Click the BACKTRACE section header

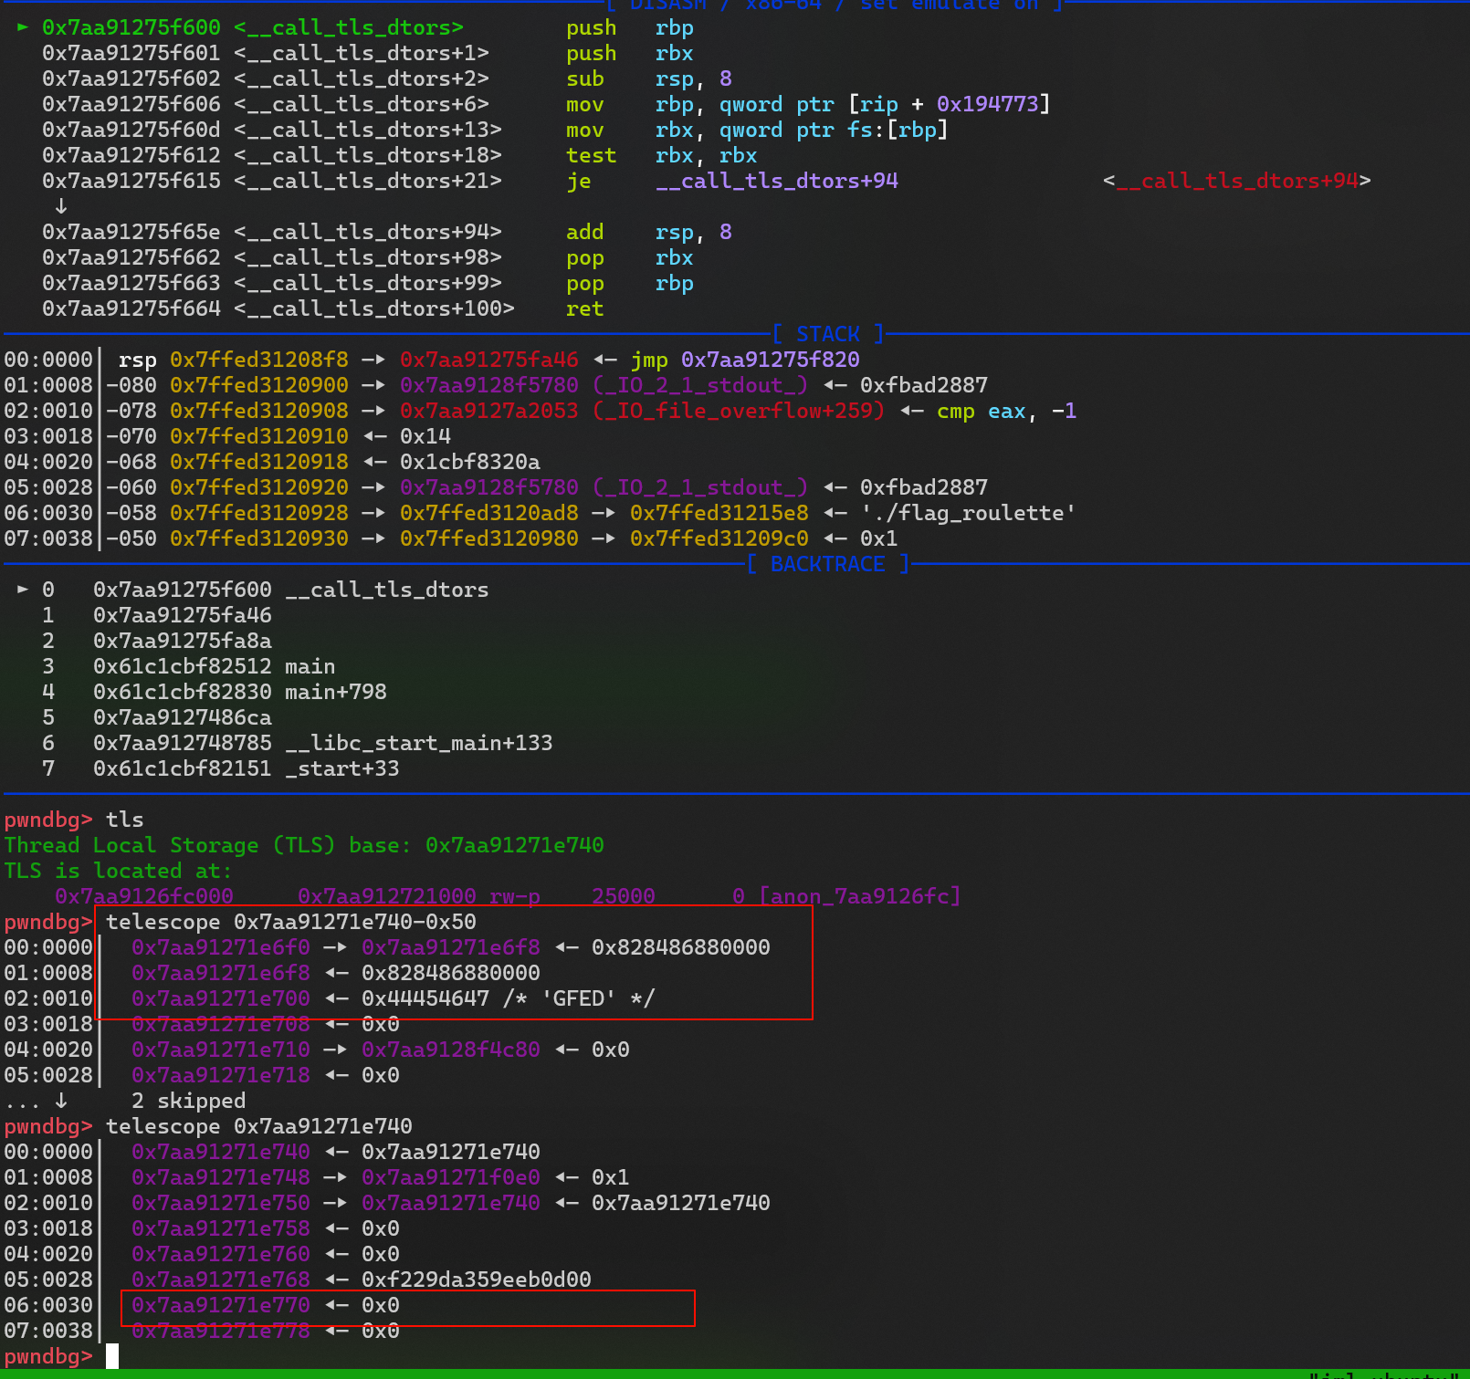click(x=828, y=564)
